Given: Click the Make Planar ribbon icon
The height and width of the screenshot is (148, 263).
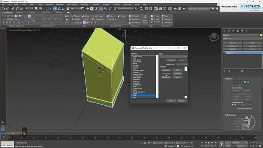Looking at the screenshot, I should click(x=145, y=19).
